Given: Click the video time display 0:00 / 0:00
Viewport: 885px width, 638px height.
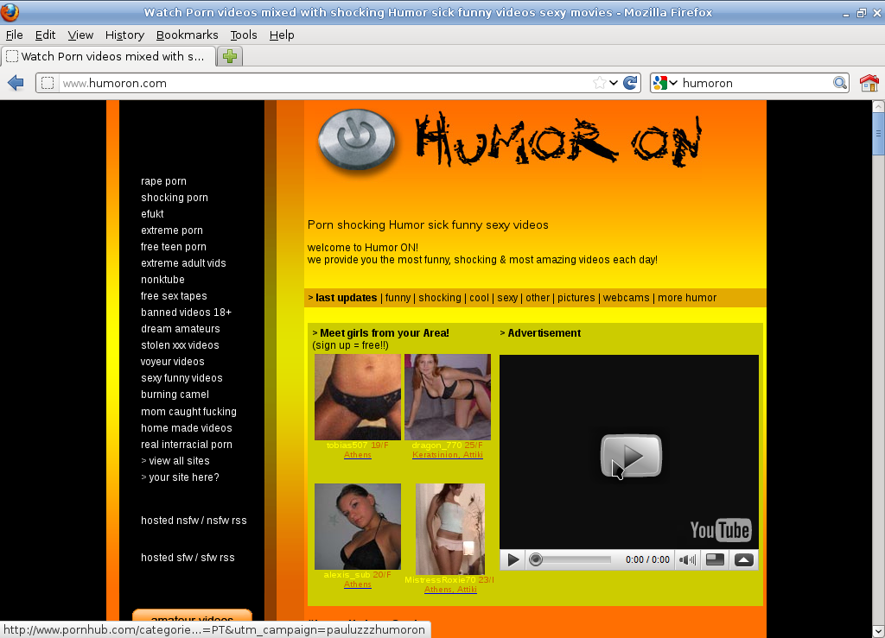Looking at the screenshot, I should tap(647, 559).
